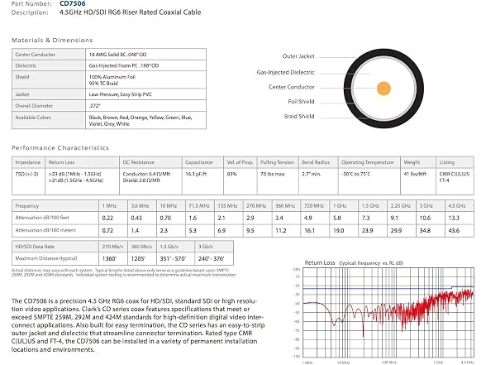Viewport: 486px width, 365px height.
Task: Click the 'Performance Characteristics' heading
Action: click(60, 147)
